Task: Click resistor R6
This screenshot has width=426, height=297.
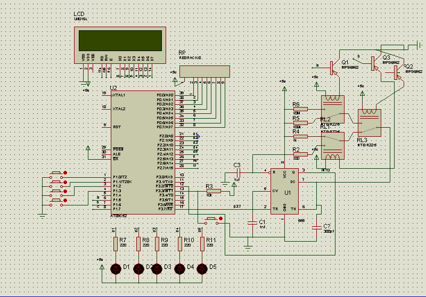Action: (300, 109)
